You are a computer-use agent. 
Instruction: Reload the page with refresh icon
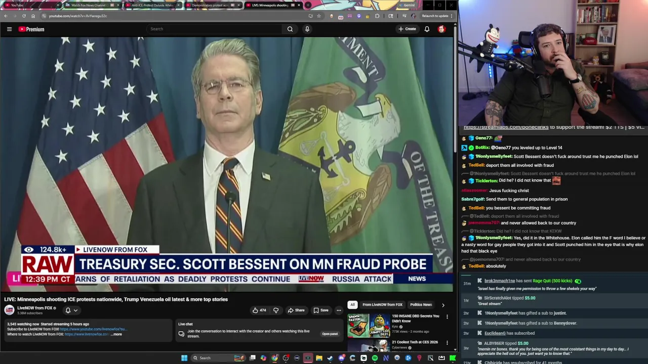(x=24, y=16)
